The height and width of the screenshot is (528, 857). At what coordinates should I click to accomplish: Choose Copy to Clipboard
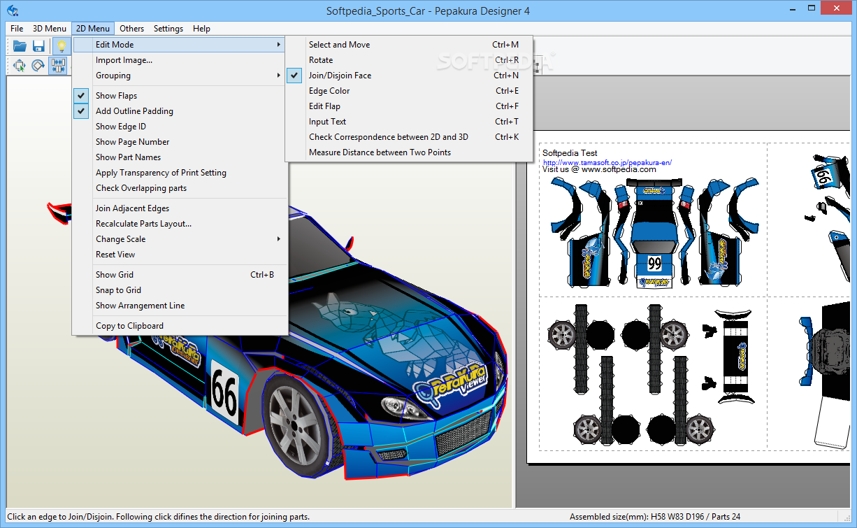180,326
